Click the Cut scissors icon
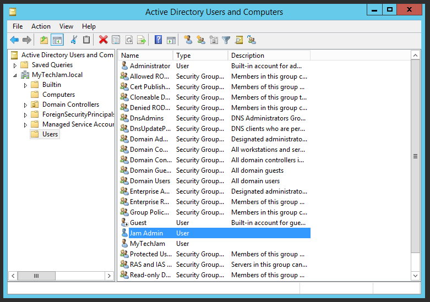The width and height of the screenshot is (430, 302). [73, 40]
